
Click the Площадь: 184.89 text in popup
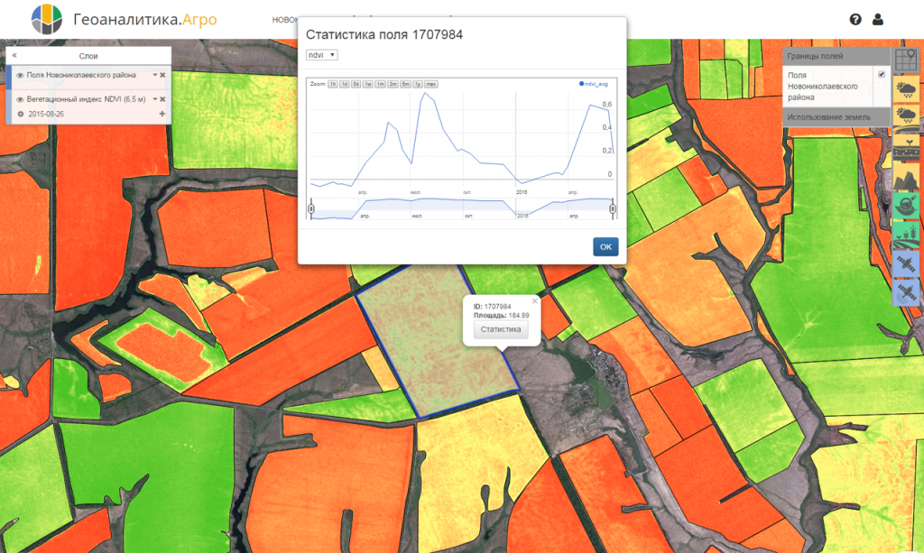point(502,316)
